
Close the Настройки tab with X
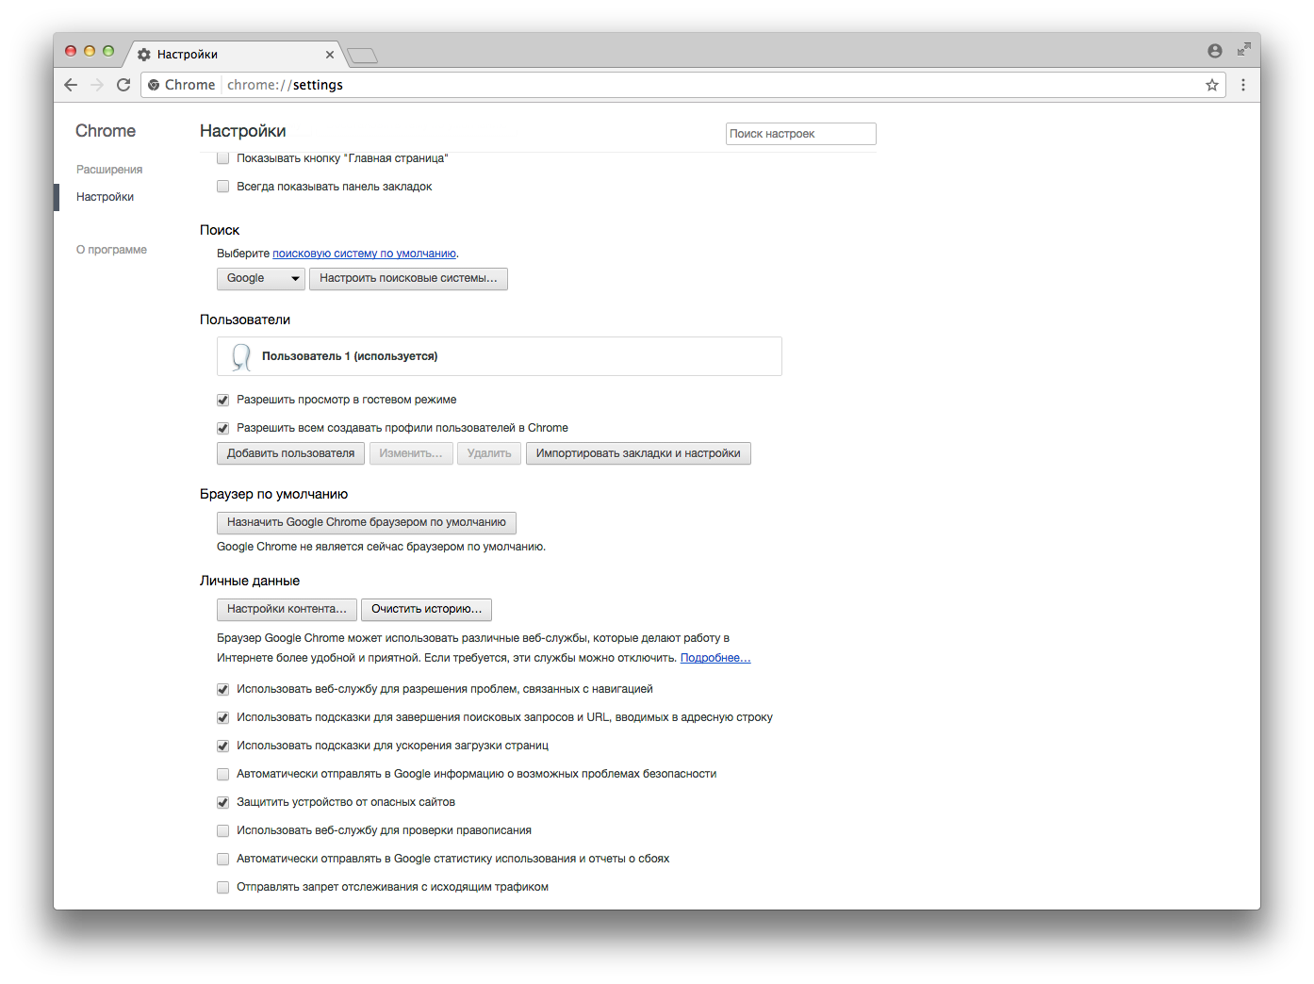tap(330, 55)
